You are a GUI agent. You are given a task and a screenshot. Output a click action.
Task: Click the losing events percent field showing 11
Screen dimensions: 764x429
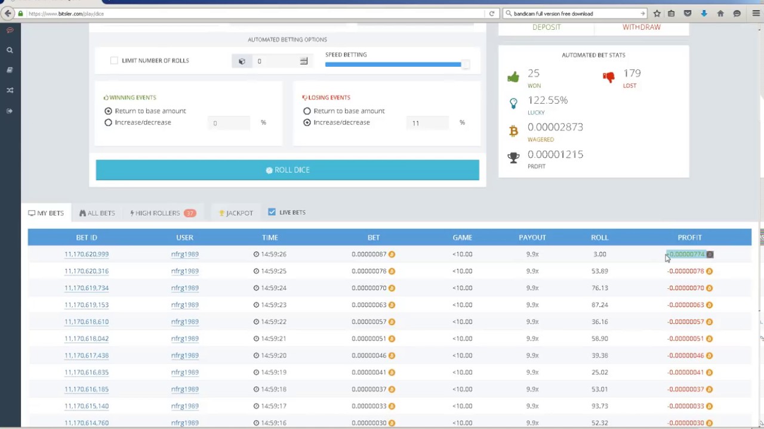[x=429, y=123]
